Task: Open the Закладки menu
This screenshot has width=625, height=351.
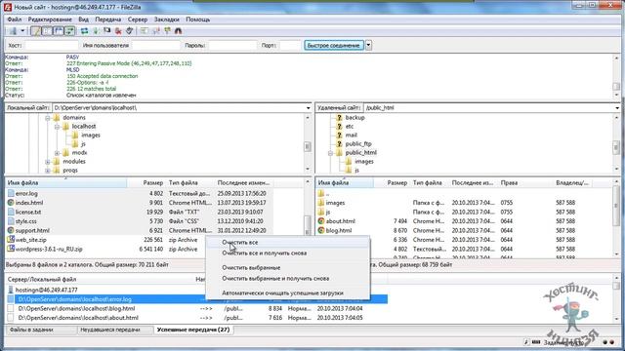Action: (167, 19)
